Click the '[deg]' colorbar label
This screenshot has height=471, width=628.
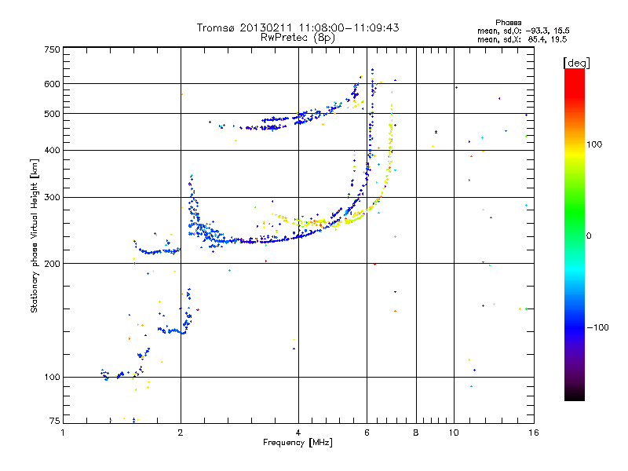[x=576, y=63]
